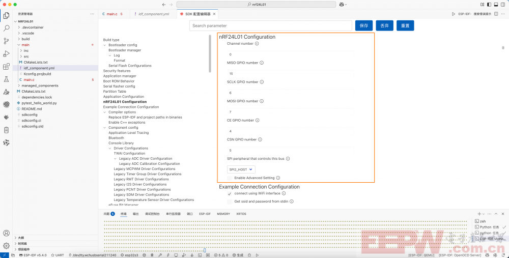Click the wrench build icon in status bar

click(160, 255)
